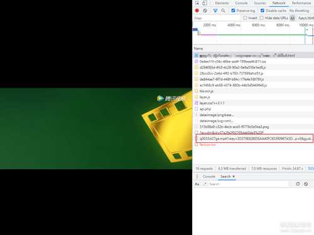Image resolution: width=314 pixels, height=235 pixels.
Task: Open the drawer three-dot menu
Action: click(x=197, y=177)
